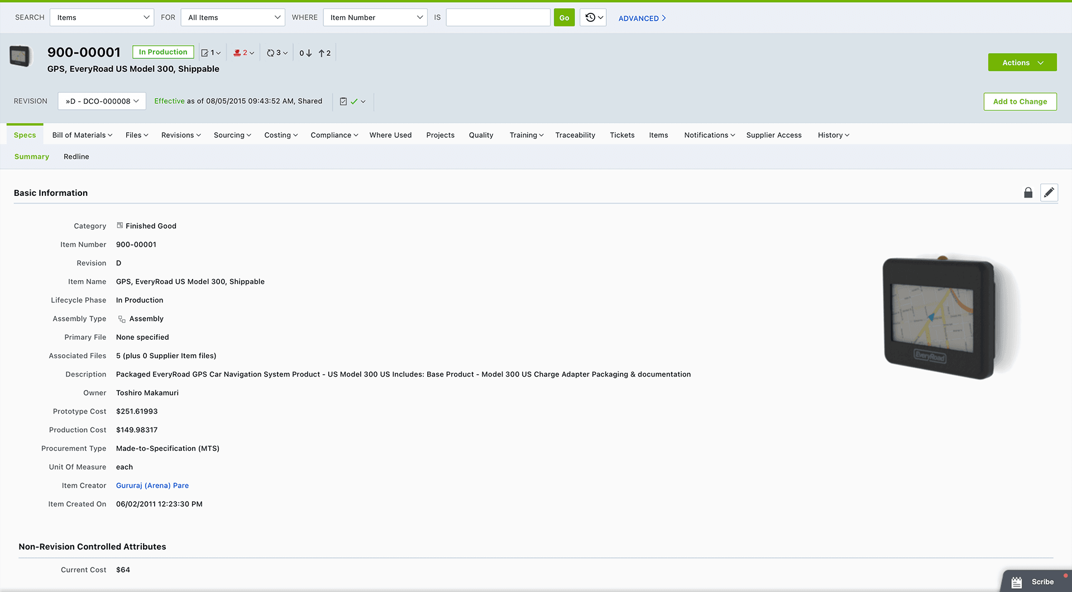Expand the Actions dropdown button
1072x592 pixels.
1022,62
